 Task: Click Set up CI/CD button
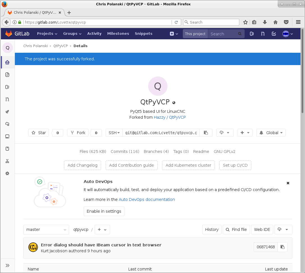point(235,165)
